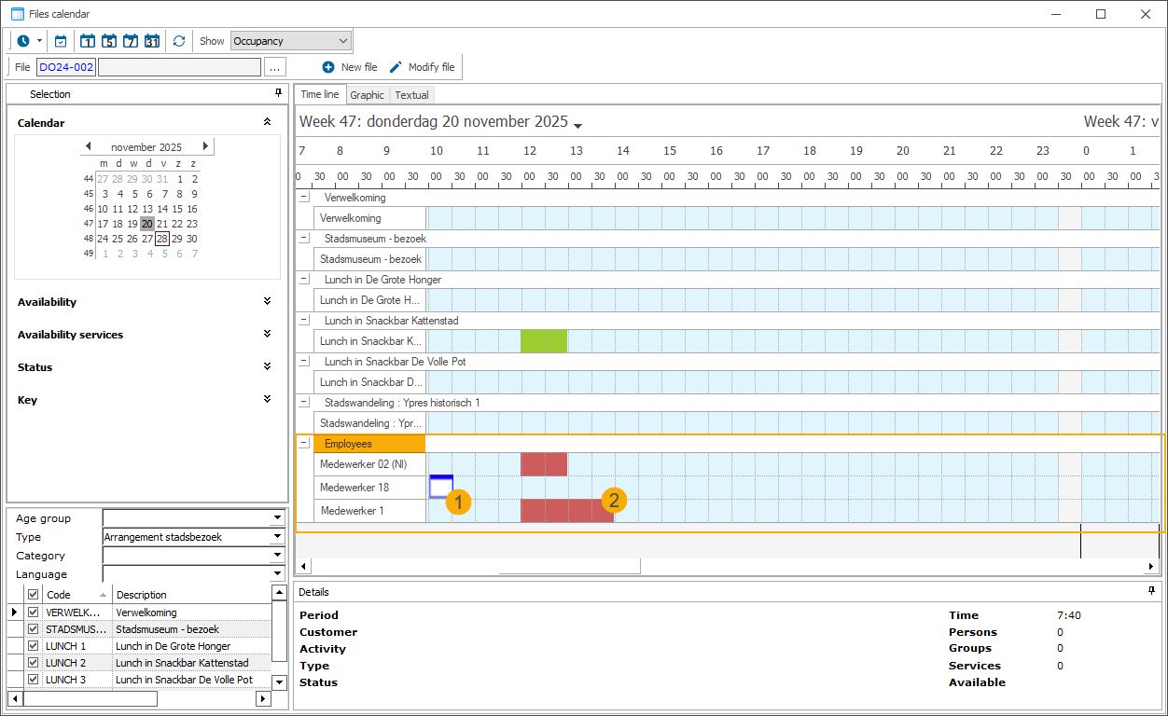Click the Modify file button
This screenshot has width=1168, height=716.
(422, 67)
